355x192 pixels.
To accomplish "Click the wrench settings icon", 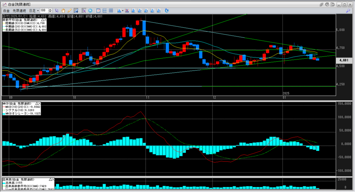I will [348, 11].
